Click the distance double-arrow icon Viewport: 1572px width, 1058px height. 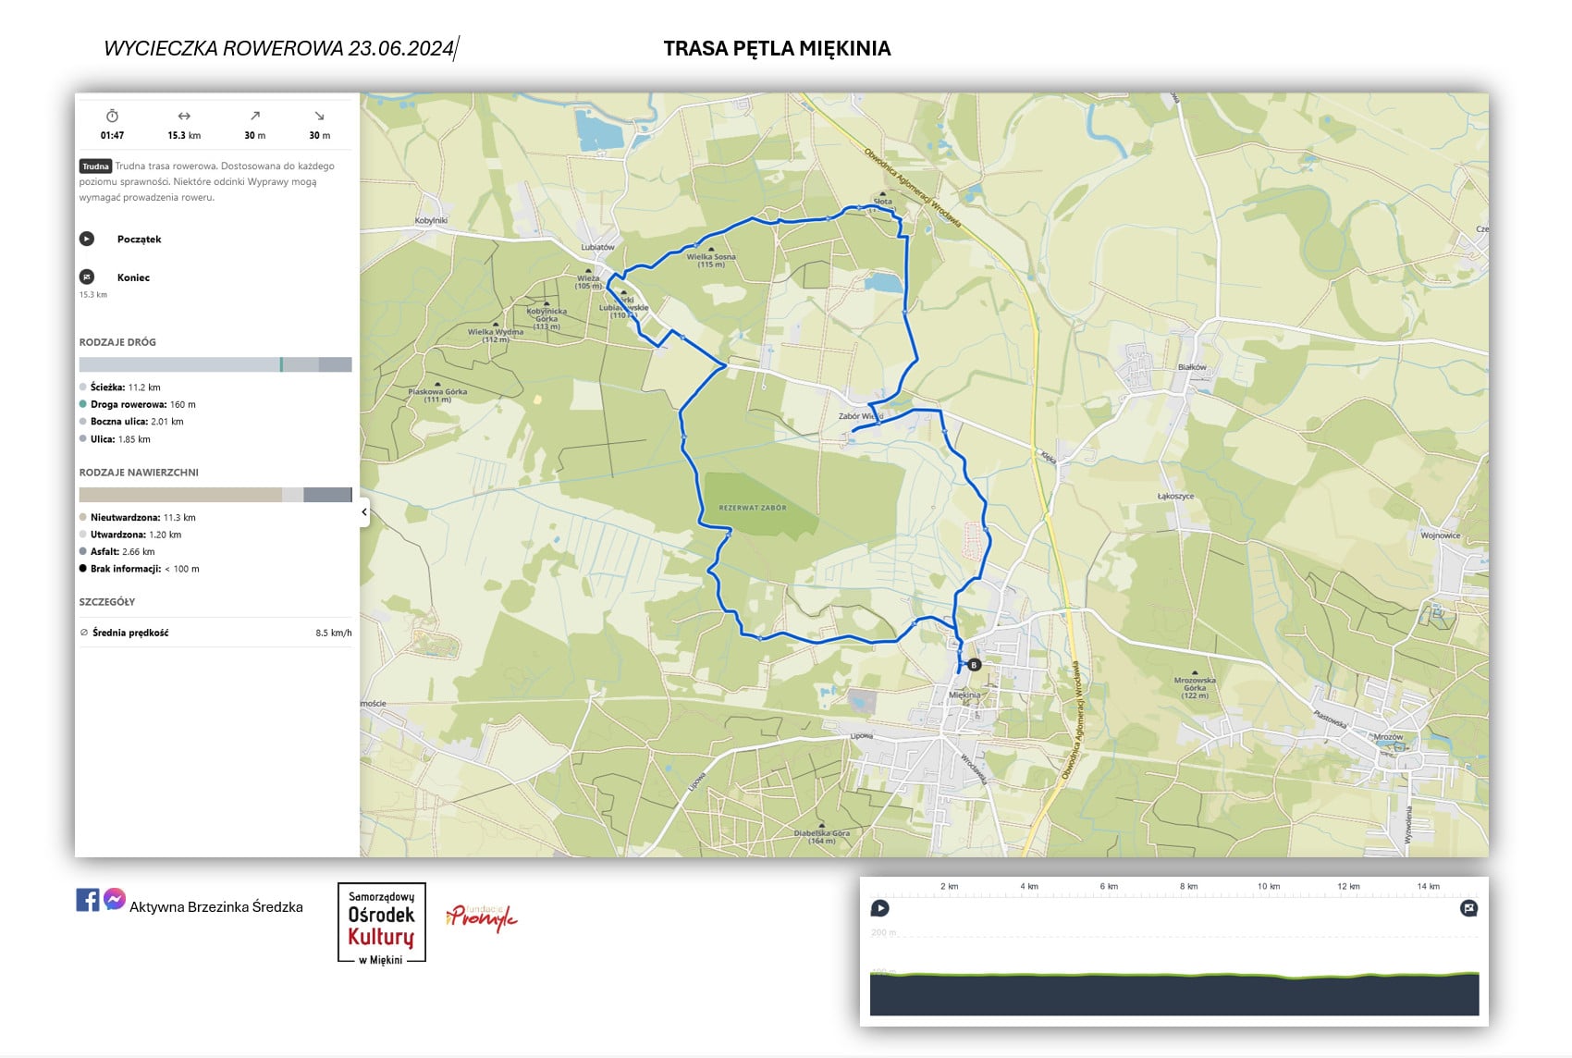184,117
